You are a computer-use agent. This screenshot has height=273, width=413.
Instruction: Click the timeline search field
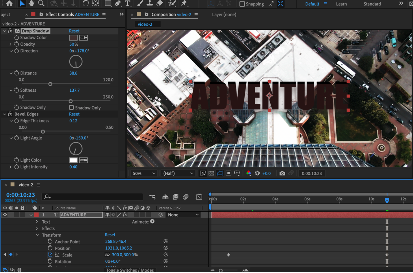coord(92,197)
